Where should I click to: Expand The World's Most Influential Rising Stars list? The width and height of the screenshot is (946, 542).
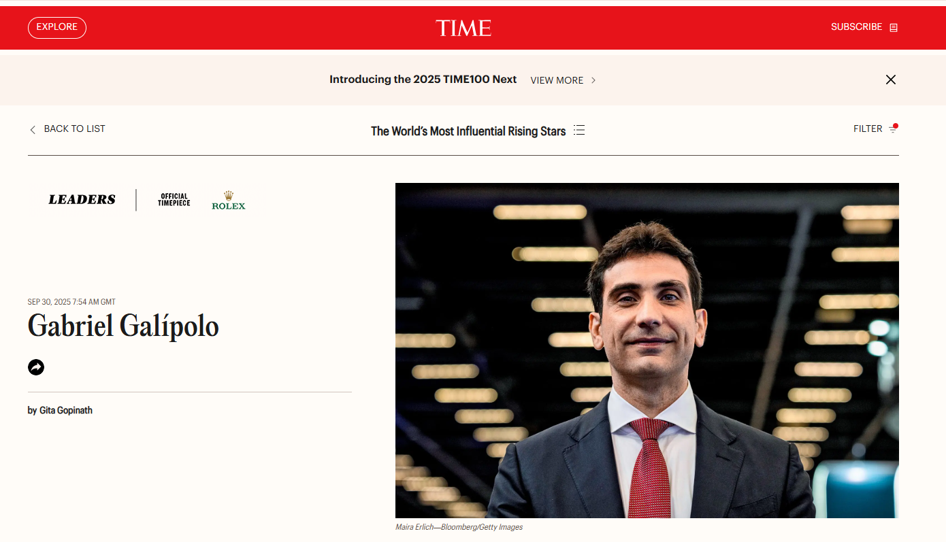pos(468,131)
